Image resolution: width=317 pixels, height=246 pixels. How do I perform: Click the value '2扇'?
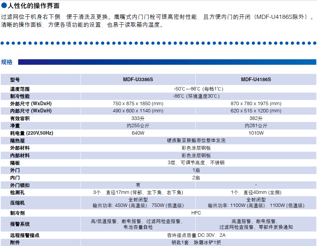coord(196,178)
